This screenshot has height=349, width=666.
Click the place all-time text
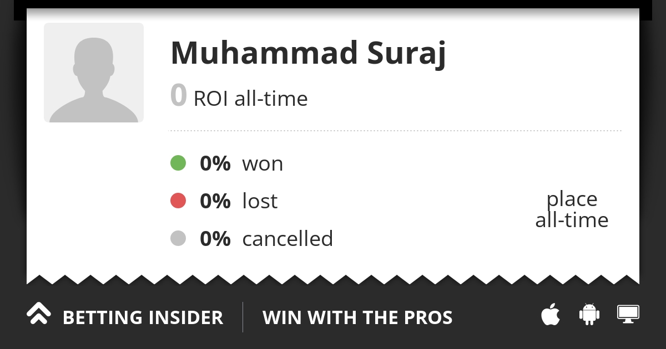pyautogui.click(x=572, y=209)
